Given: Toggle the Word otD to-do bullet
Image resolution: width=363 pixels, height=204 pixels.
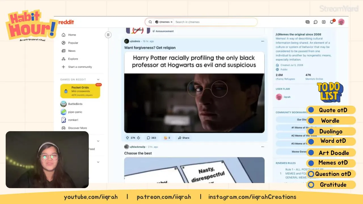Looking at the screenshot, I should click(x=311, y=141).
